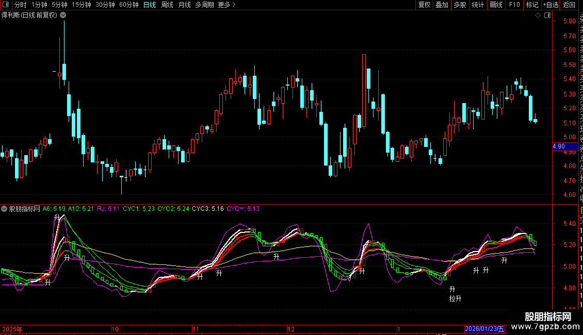Select 15分钟 period tab
The height and width of the screenshot is (335, 583).
pos(82,5)
